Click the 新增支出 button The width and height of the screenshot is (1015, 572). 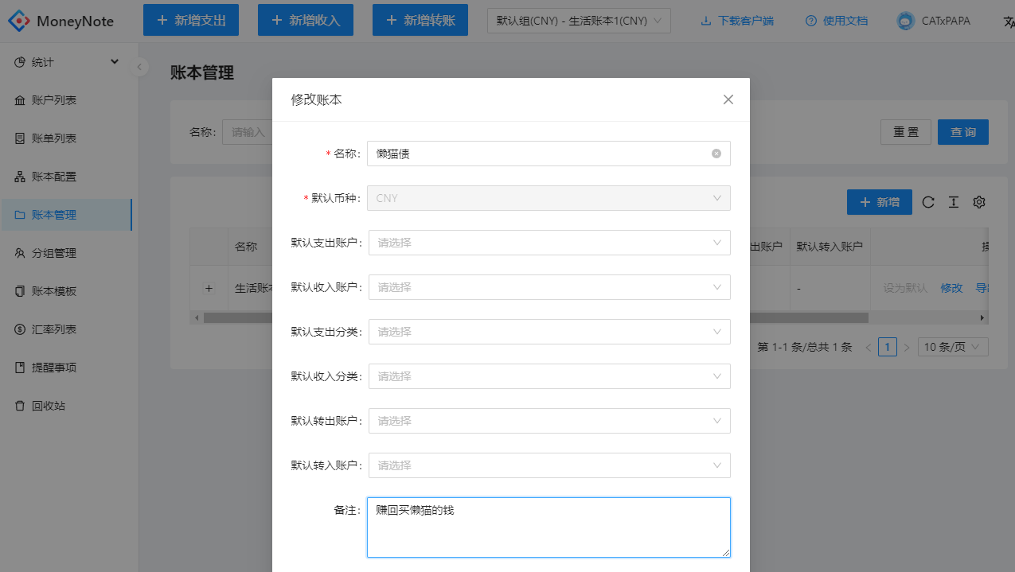pyautogui.click(x=191, y=20)
